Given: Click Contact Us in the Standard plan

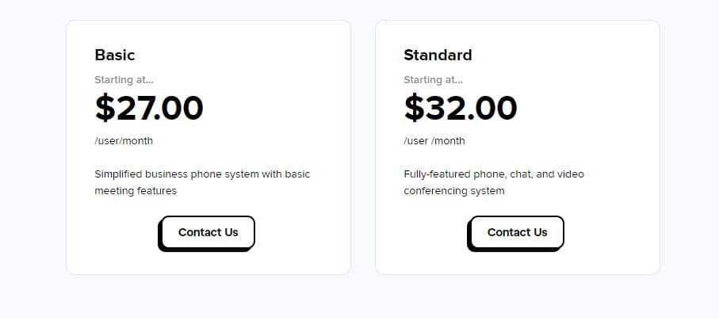Looking at the screenshot, I should click(x=517, y=232).
